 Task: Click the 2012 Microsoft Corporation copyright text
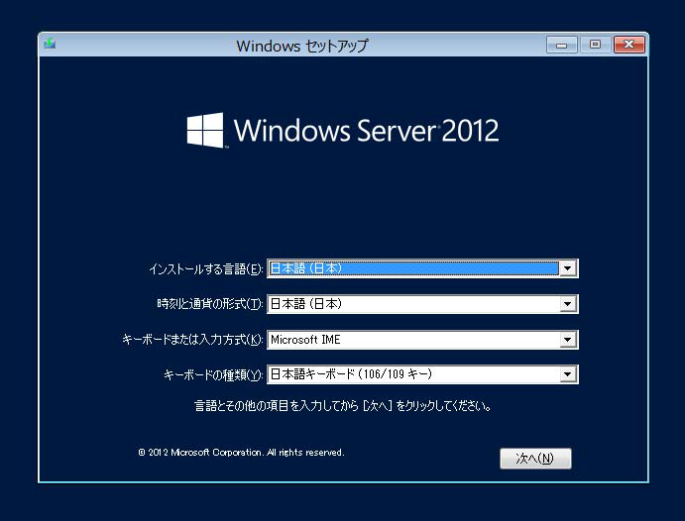click(241, 453)
